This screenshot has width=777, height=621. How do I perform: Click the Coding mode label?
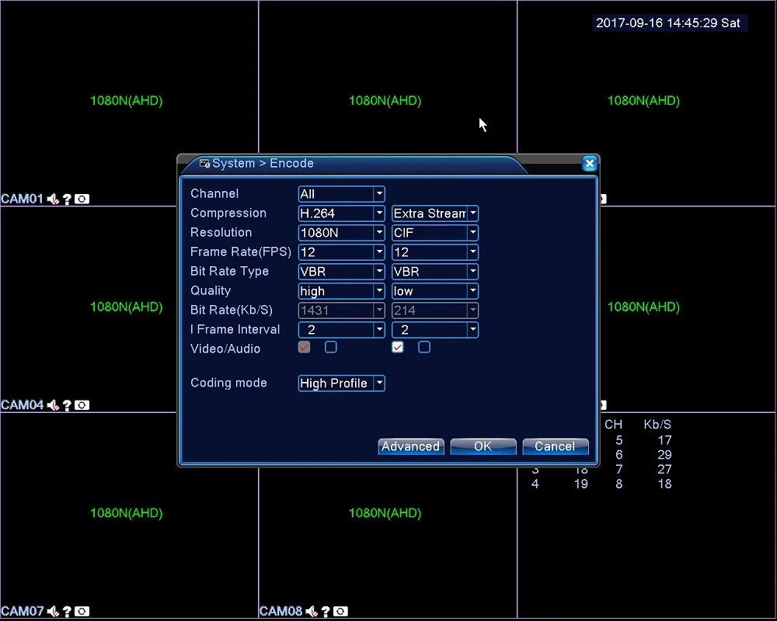(228, 383)
